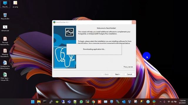Select the refresh.bat desktop file
This screenshot has height=105, width=188.
tap(5, 28)
